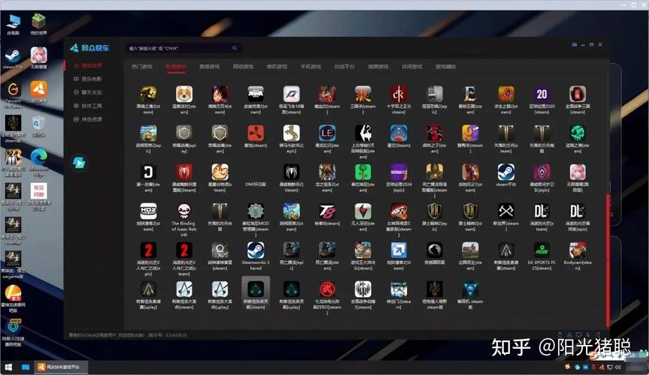Open 软件工具 in the sidebar
Viewport: 649px width, 375px height.
pos(87,106)
